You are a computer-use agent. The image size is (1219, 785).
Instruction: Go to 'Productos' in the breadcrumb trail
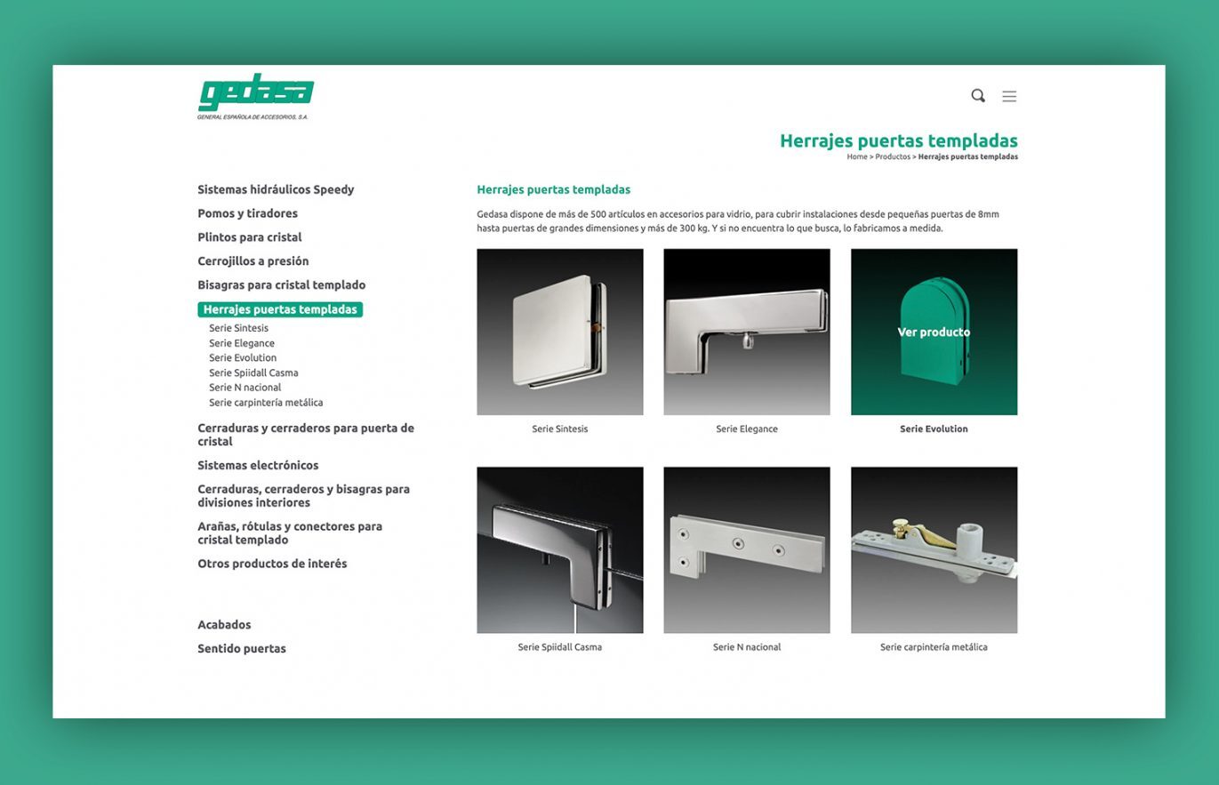click(x=892, y=156)
